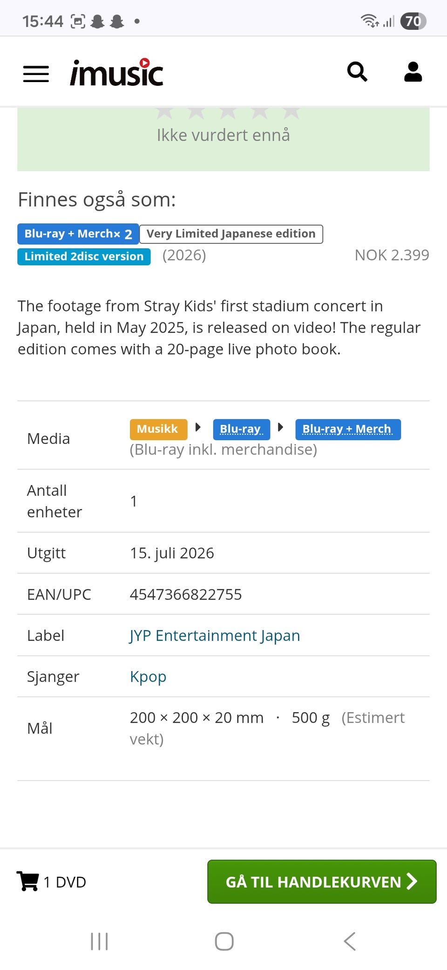
Task: Tap the shopping cart icon
Action: [27, 881]
